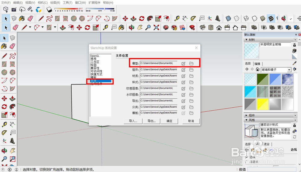Browse folder for the 模型 path
301x172 pixels.
coord(191,63)
